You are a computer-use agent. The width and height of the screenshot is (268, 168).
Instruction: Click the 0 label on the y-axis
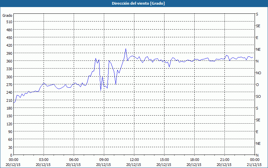11,155
